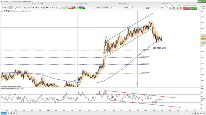Click the trash icon to delete drawings
Viewport: 206px width, 115px height.
[x=33, y=8]
